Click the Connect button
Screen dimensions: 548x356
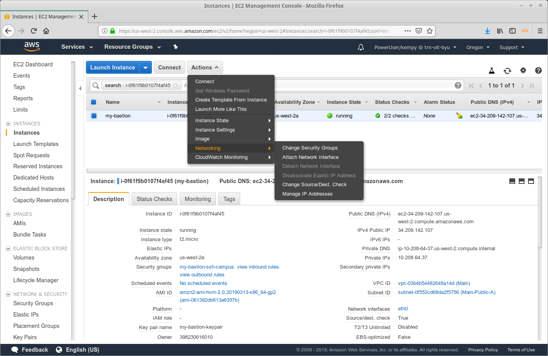170,68
